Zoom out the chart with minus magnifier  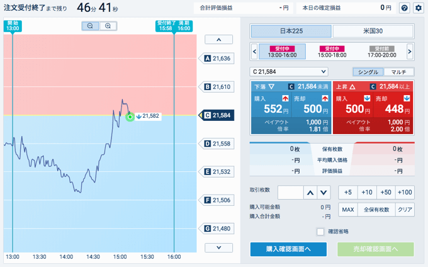tap(90, 26)
